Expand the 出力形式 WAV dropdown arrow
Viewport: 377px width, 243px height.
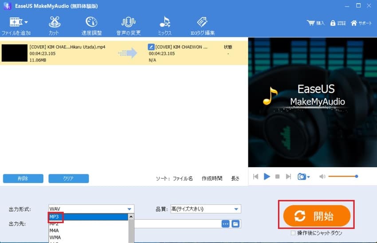130,209
